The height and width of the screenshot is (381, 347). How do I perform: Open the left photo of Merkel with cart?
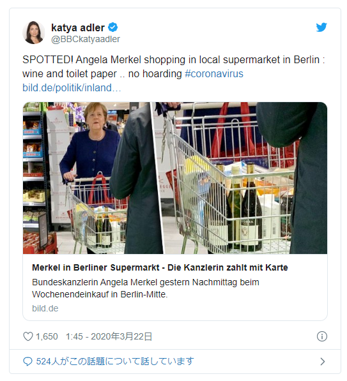(x=93, y=178)
